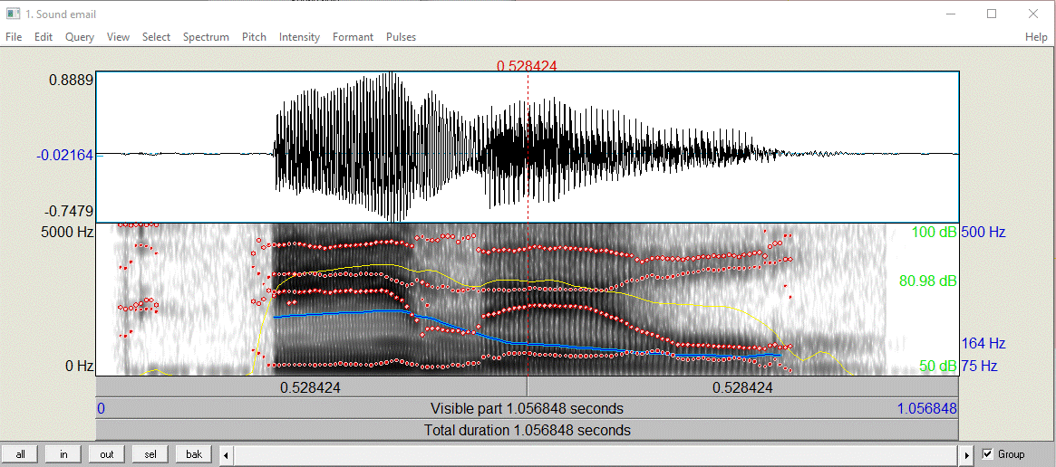1056x467 pixels.
Task: Click the '500 Hz' pitch ceiling label
Action: coord(983,233)
